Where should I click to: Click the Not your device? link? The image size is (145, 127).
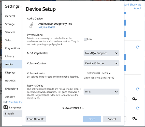pyautogui.click(x=47, y=27)
